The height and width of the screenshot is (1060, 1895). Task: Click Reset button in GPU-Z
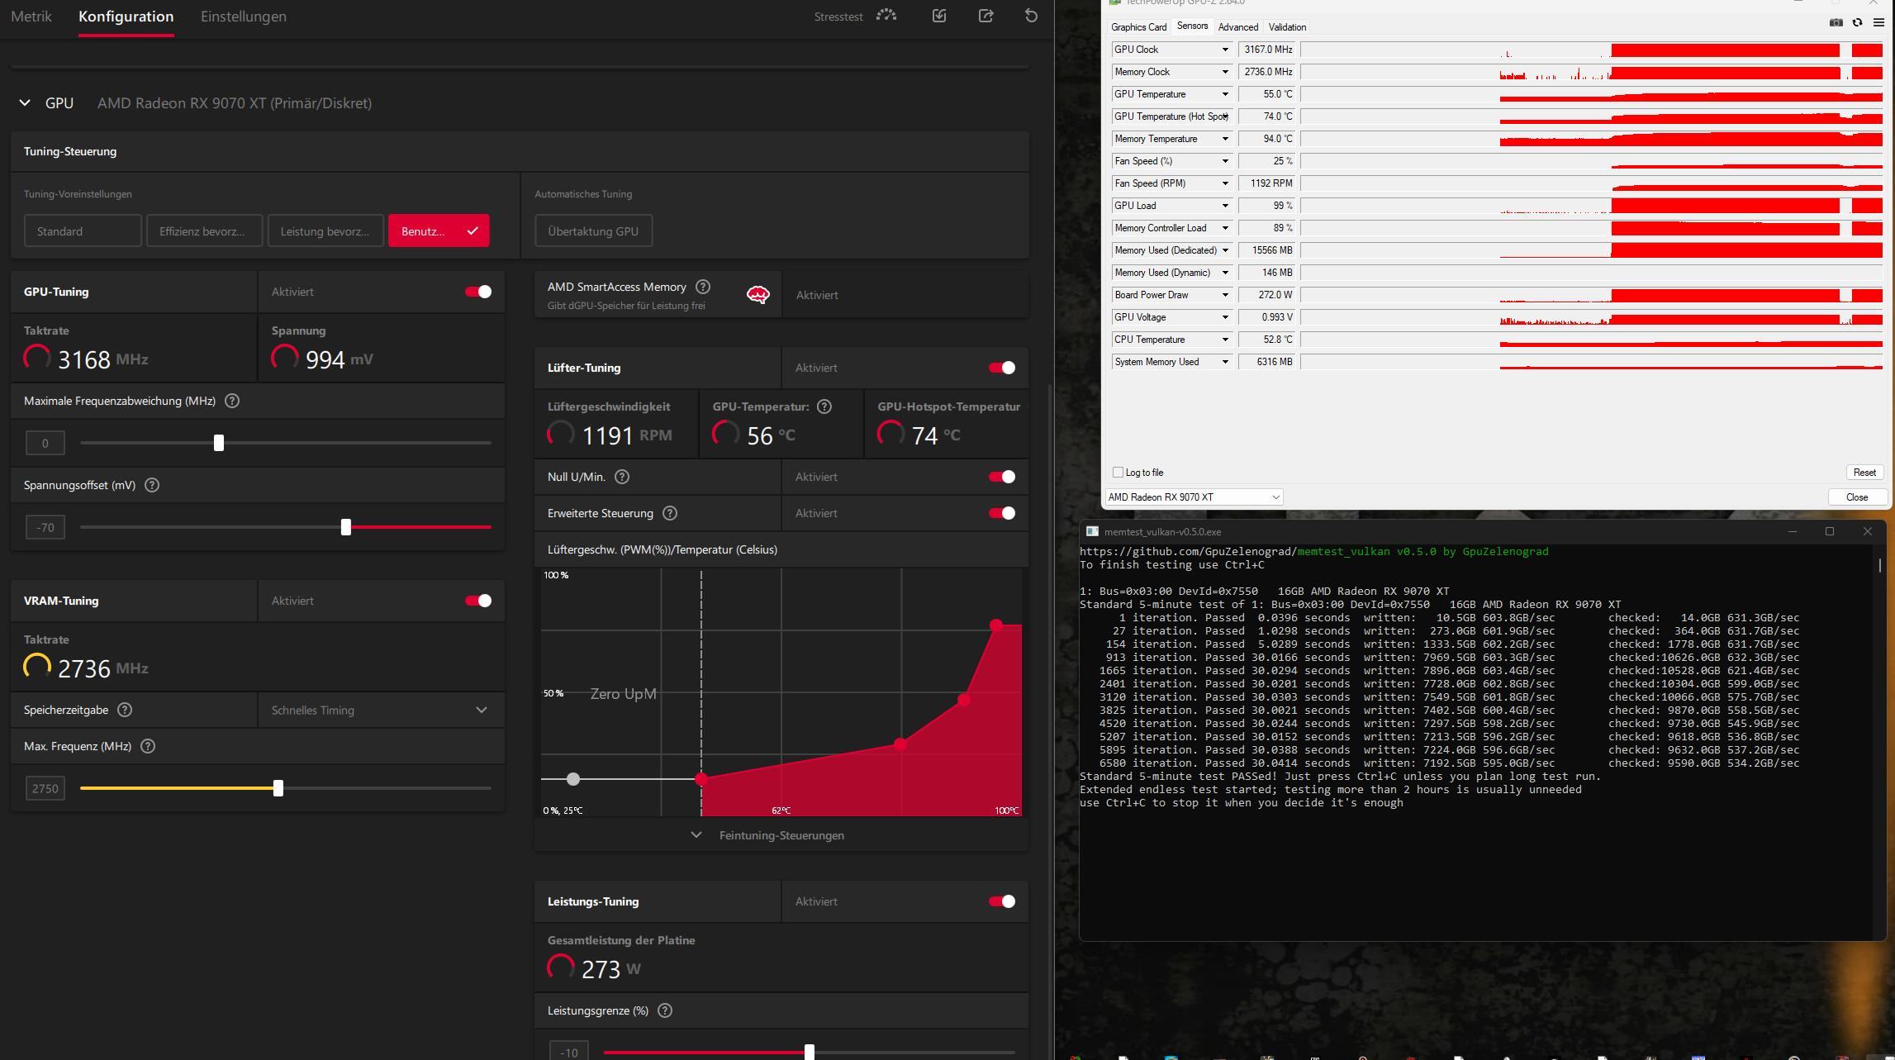1864,473
